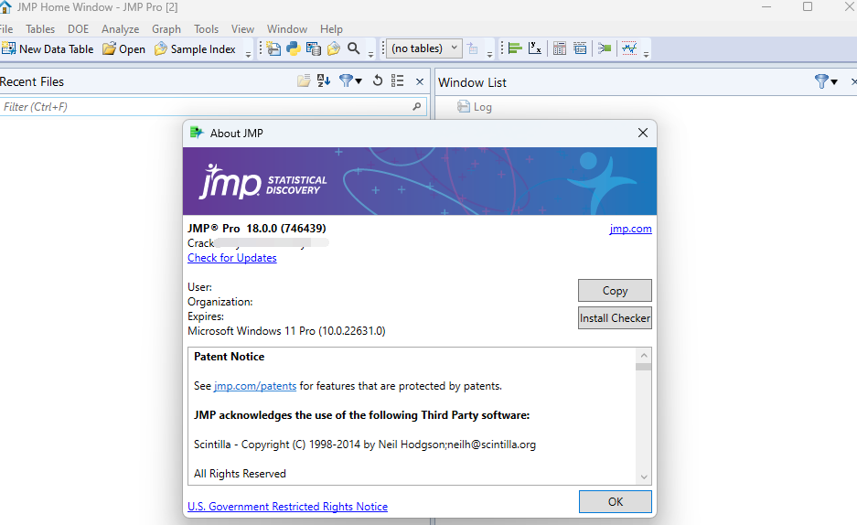Click the project folder icon in the toolbar
Screen dimensions: 857x525
334,48
